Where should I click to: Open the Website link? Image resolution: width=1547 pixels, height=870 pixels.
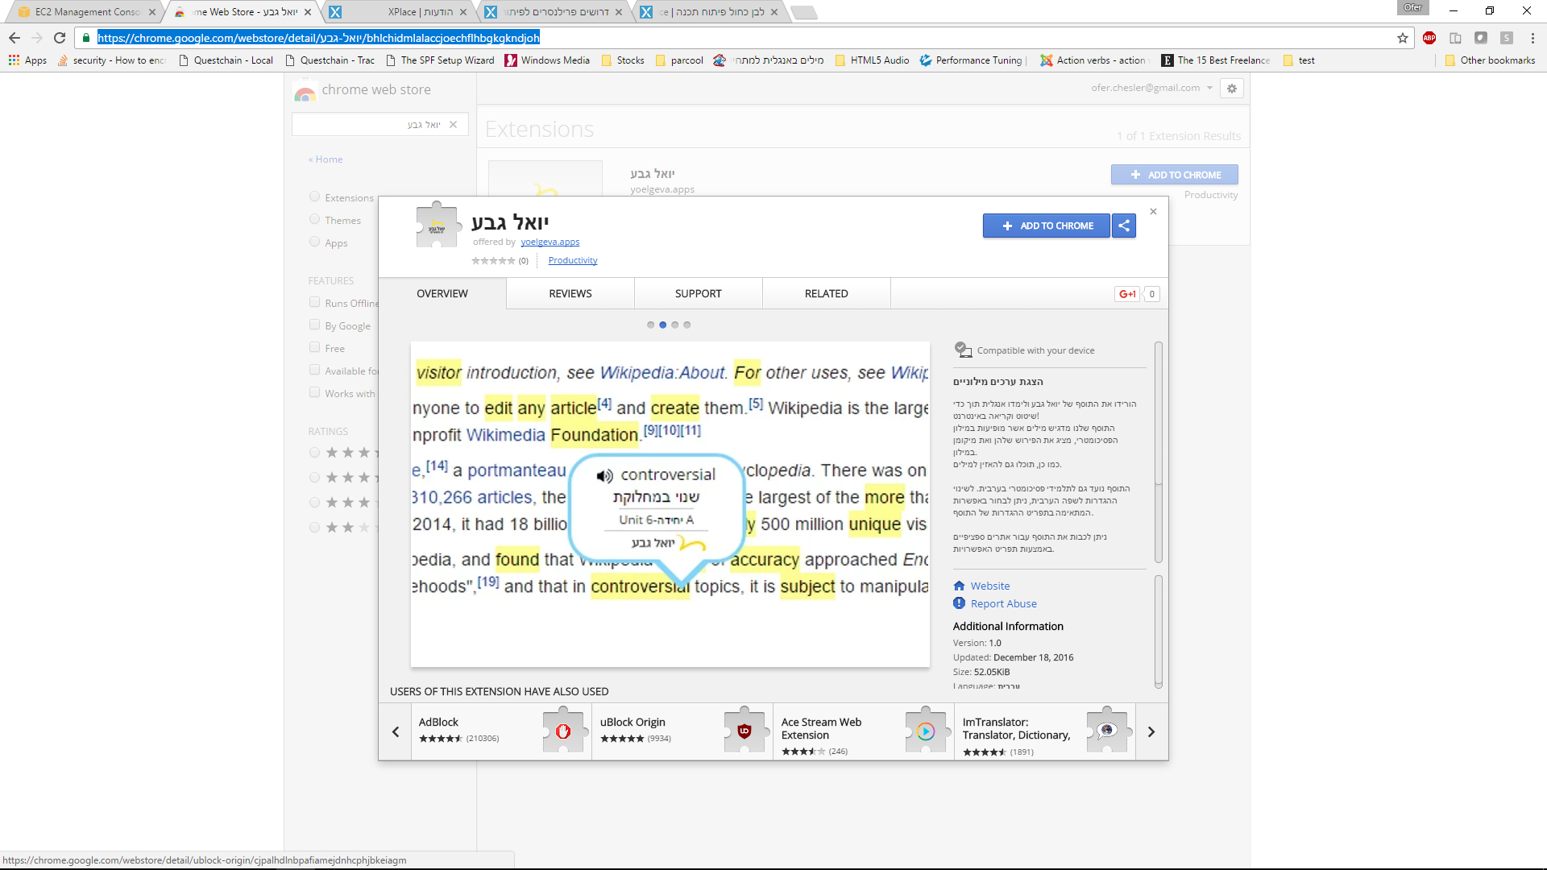[990, 586]
